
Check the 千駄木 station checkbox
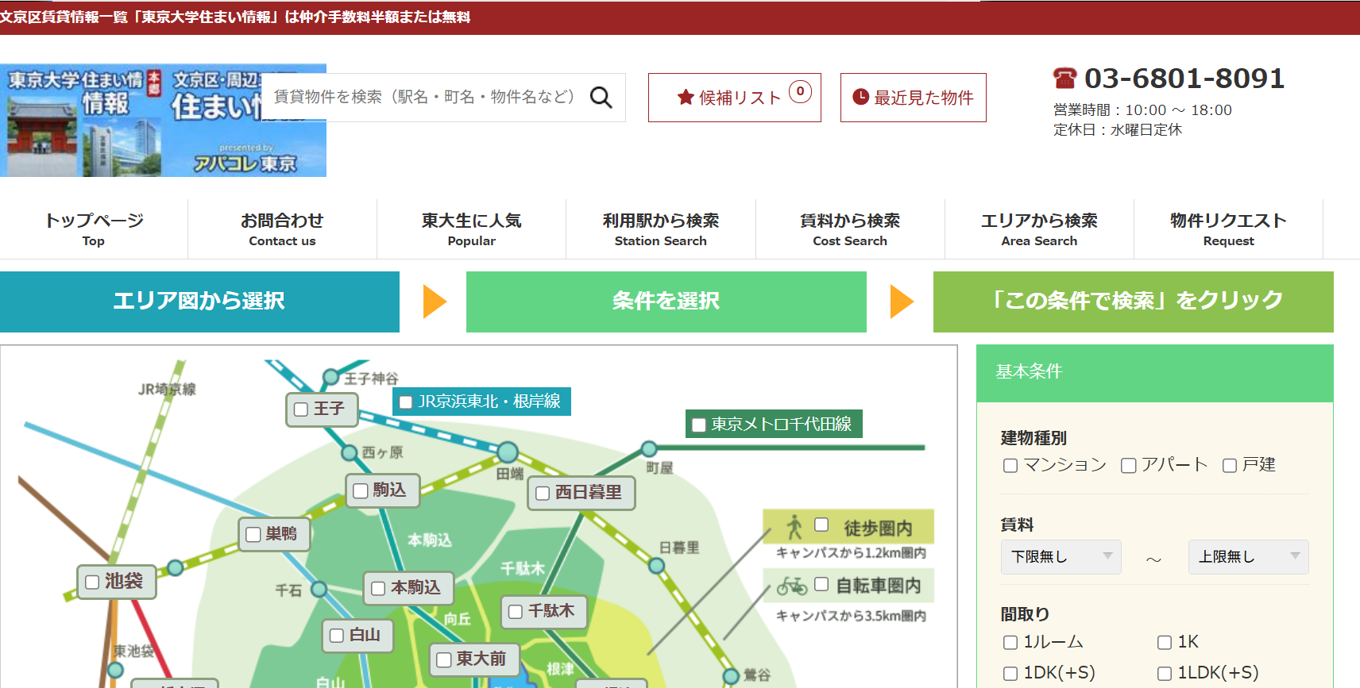tap(516, 612)
